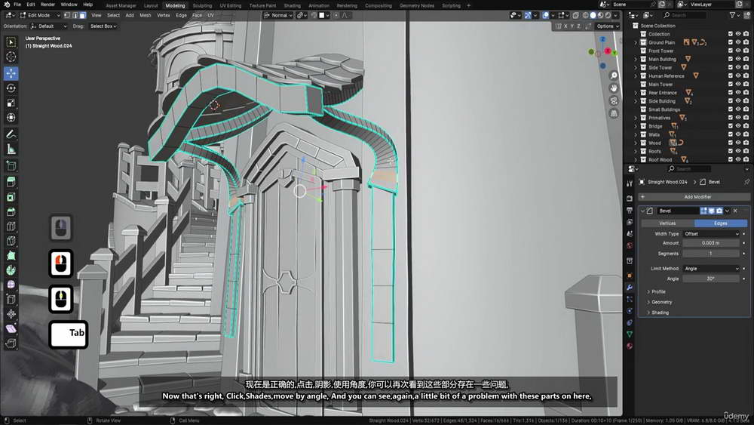Select the Measure tool
The image size is (754, 425).
coord(11,149)
